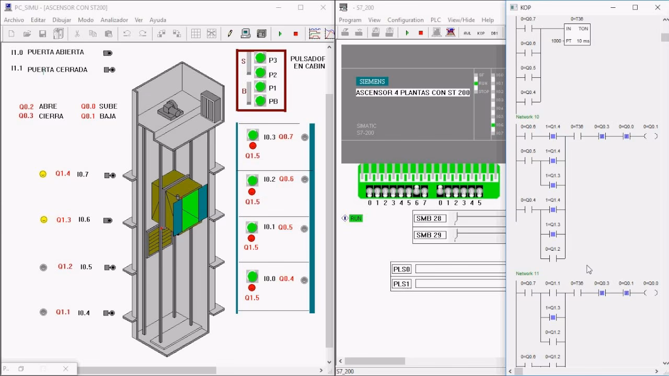Click the S7_200 horizontal scrollbar thumb
669x376 pixels.
[x=374, y=361]
